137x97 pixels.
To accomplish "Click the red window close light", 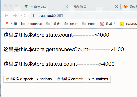I will click(6, 5).
